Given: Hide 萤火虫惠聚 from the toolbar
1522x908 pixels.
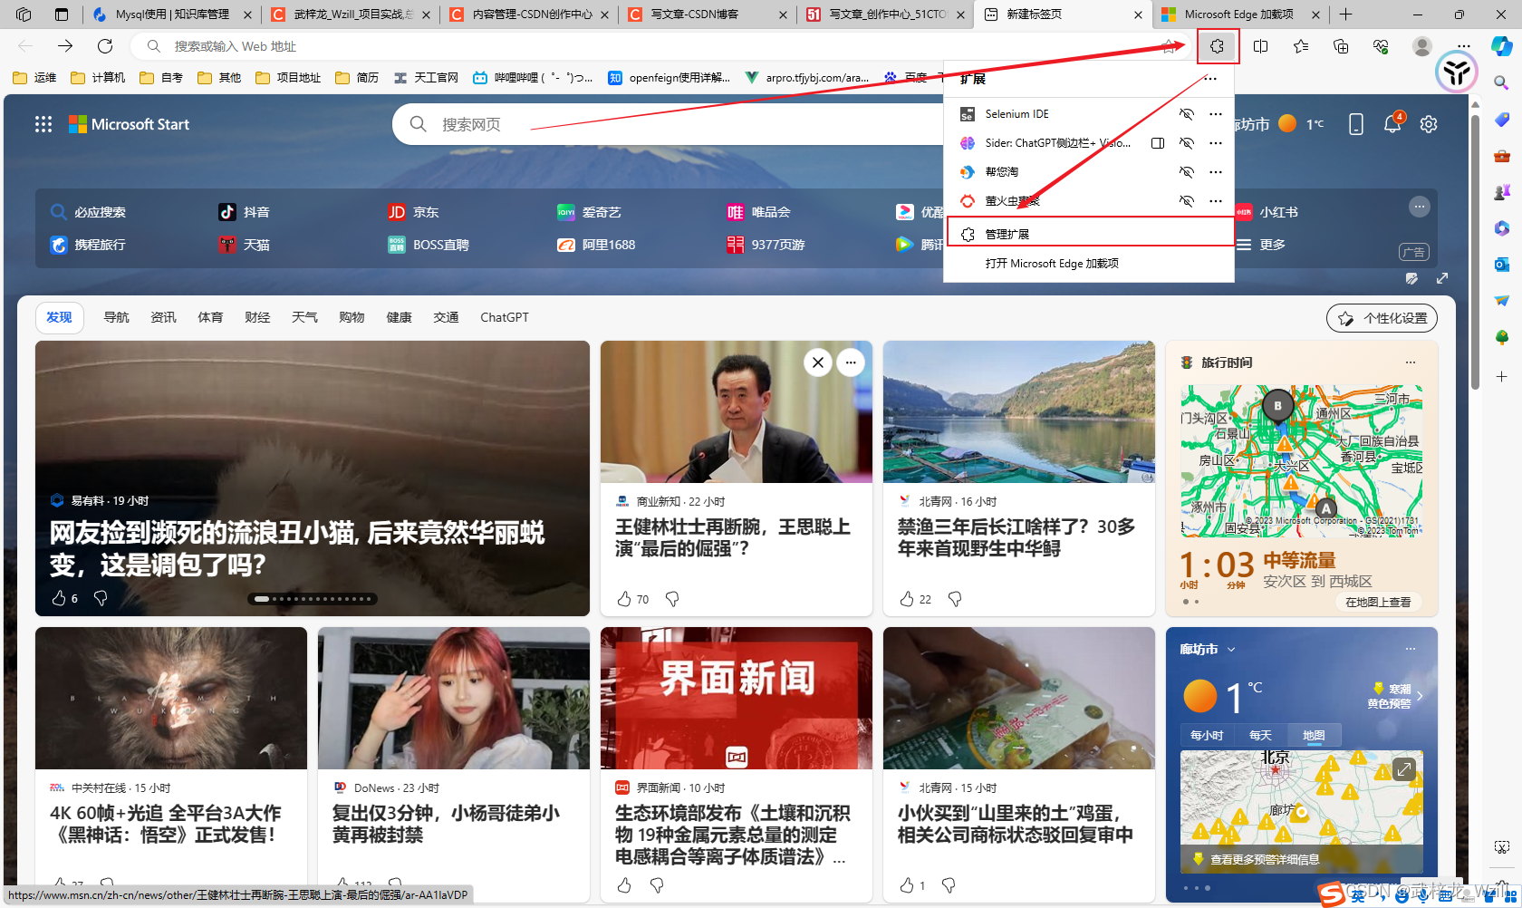Looking at the screenshot, I should click(1187, 201).
